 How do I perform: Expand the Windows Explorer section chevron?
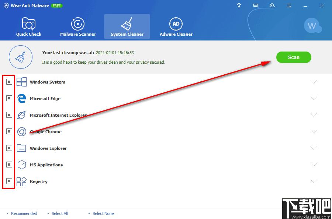(x=314, y=148)
